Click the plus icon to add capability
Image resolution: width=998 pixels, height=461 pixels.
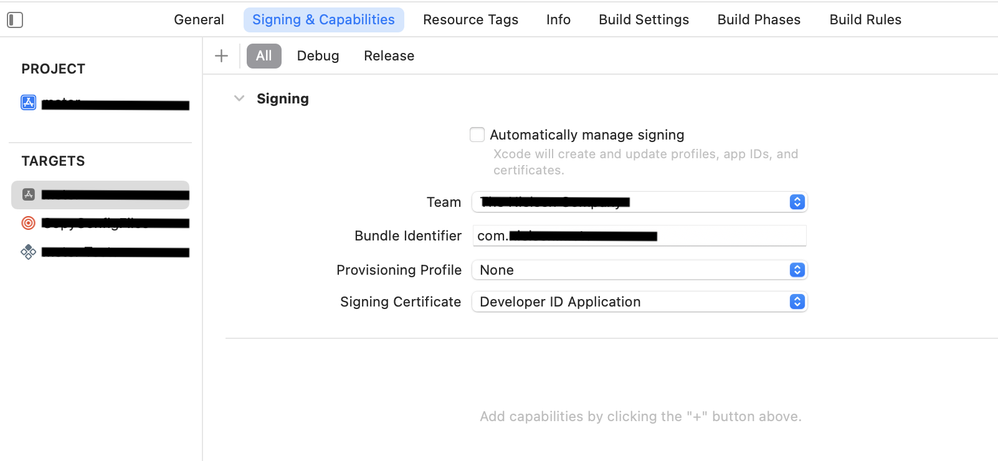coord(221,56)
